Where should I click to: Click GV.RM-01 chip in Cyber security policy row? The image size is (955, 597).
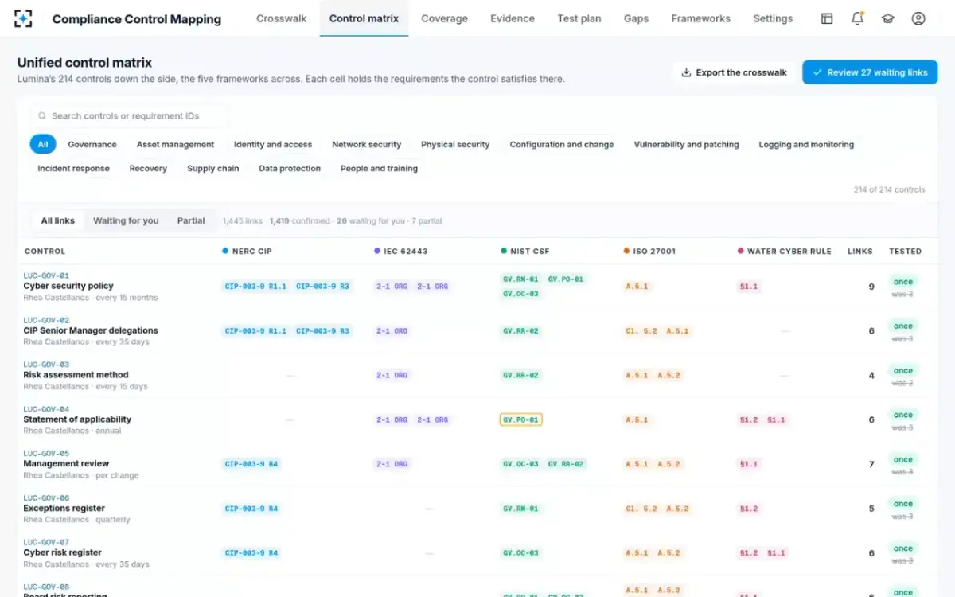point(520,279)
